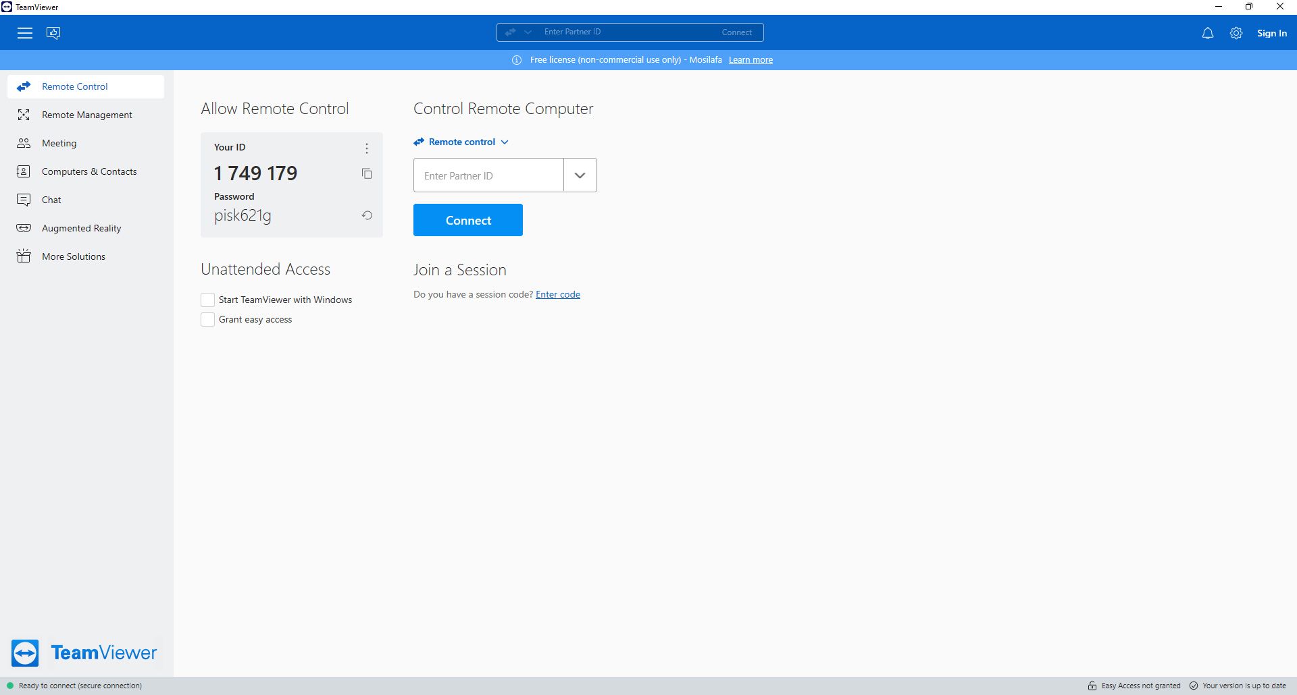The width and height of the screenshot is (1297, 695).
Task: Click the Remote Control arrows icon in sidebar
Action: 24,86
